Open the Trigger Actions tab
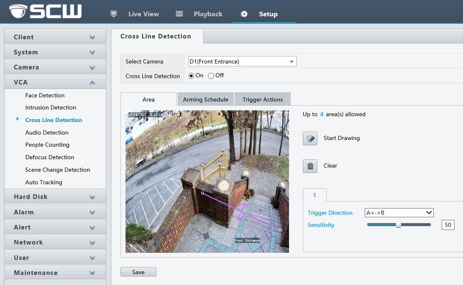Screen dimensions: 463x285 262,99
